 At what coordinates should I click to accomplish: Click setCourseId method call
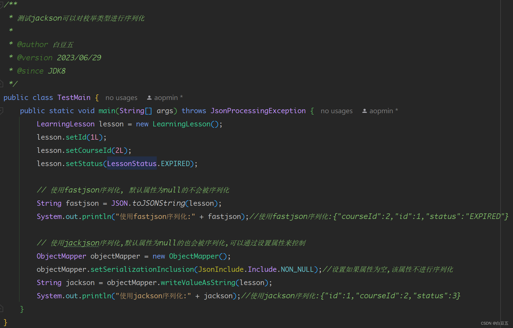(x=88, y=150)
